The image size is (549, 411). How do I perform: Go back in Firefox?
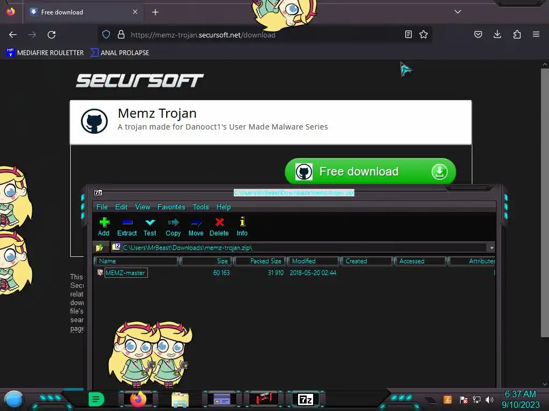coord(13,35)
